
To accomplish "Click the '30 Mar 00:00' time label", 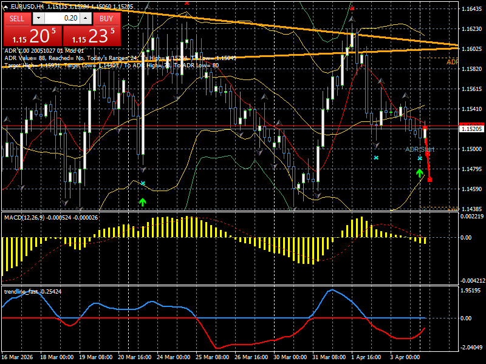I will click(x=290, y=357).
